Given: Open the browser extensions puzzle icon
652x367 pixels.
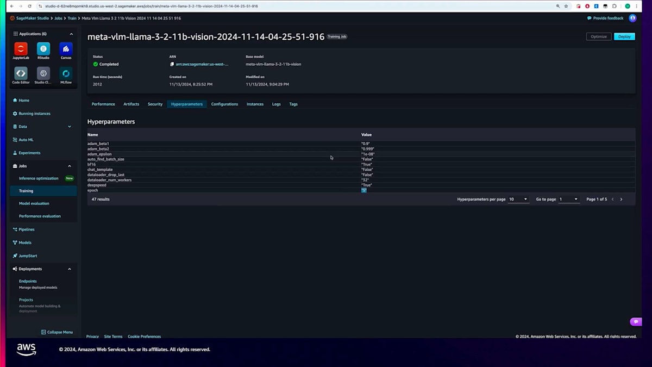Looking at the screenshot, I should pyautogui.click(x=615, y=6).
